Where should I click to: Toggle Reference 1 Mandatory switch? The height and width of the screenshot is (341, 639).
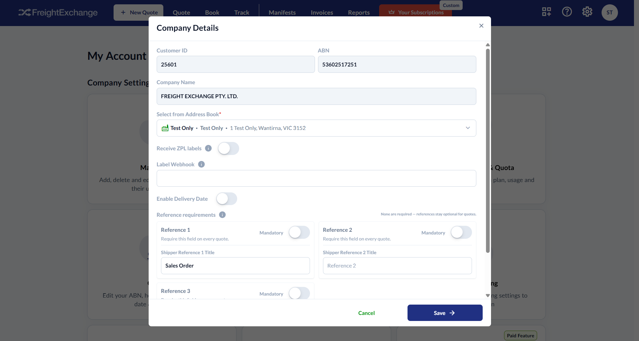(x=299, y=232)
